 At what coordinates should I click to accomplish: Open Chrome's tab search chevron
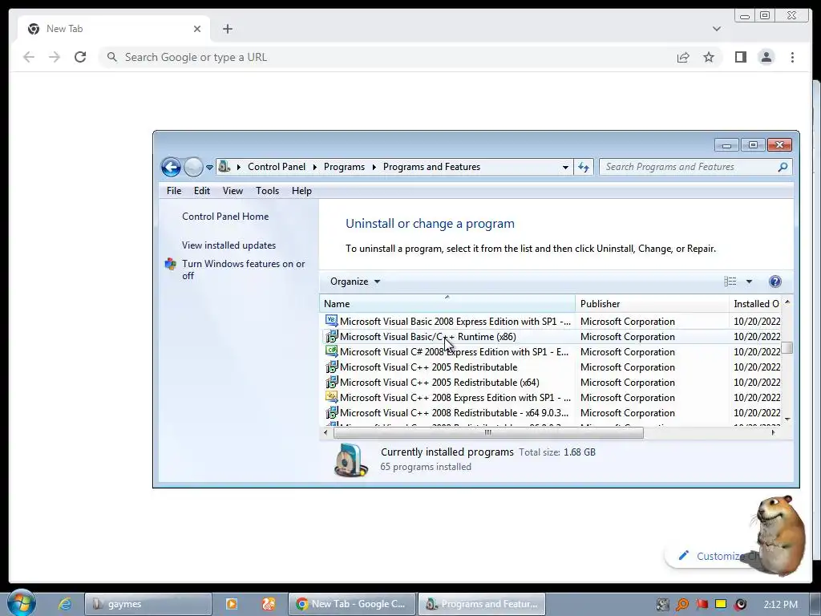click(716, 29)
